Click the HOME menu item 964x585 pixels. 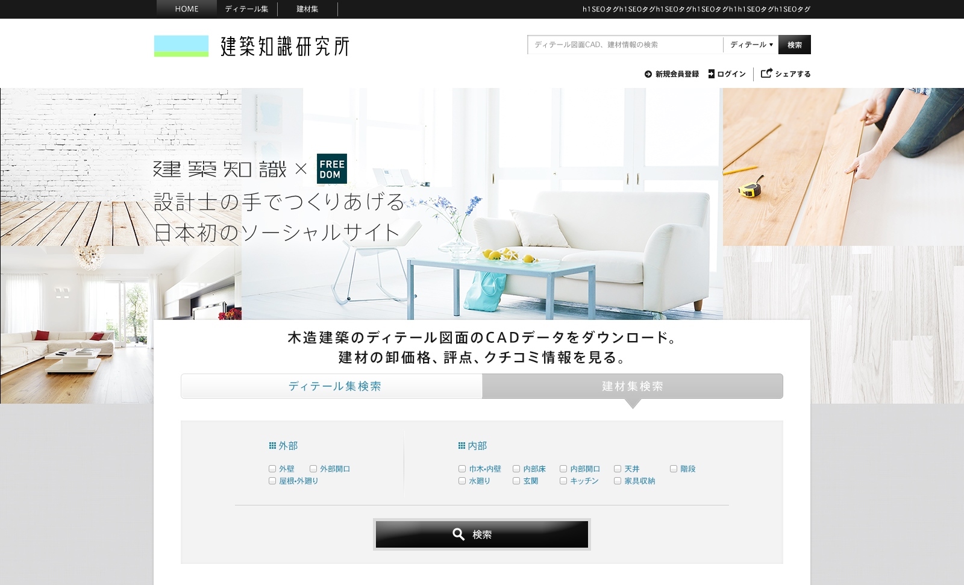coord(186,9)
